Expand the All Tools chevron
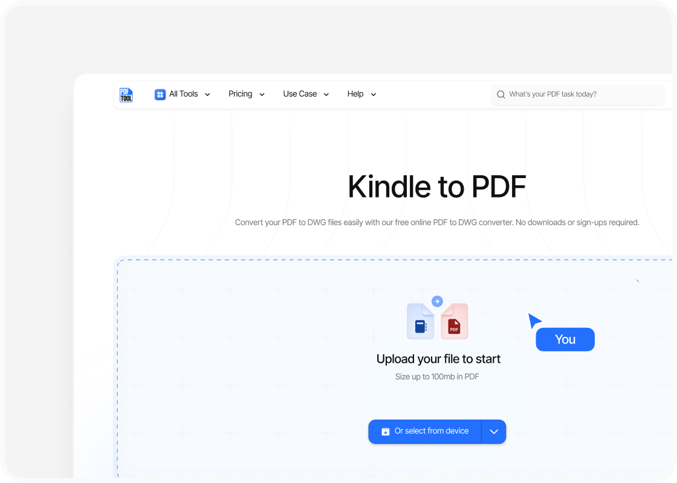Viewport: 677px width, 483px height. coord(207,94)
